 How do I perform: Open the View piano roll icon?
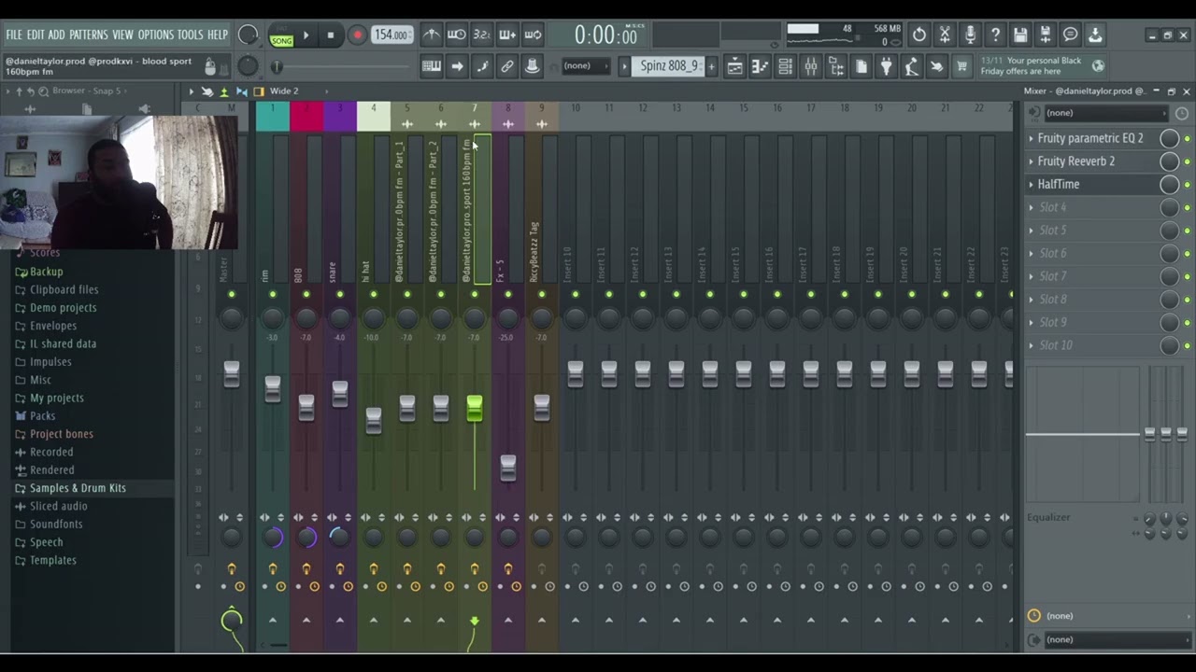(x=760, y=66)
